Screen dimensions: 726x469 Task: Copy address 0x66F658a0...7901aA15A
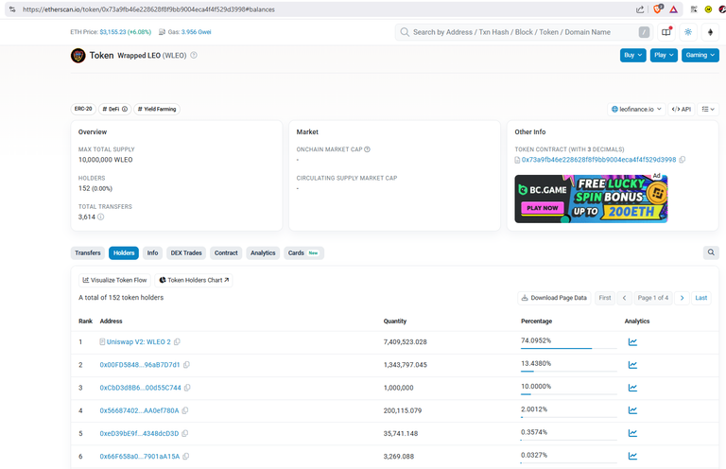186,456
